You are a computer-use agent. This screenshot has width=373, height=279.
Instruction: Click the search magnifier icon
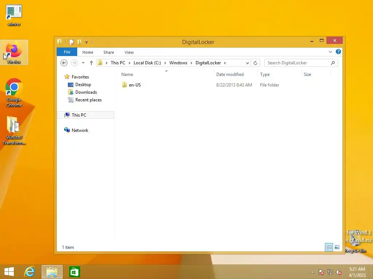coord(333,63)
